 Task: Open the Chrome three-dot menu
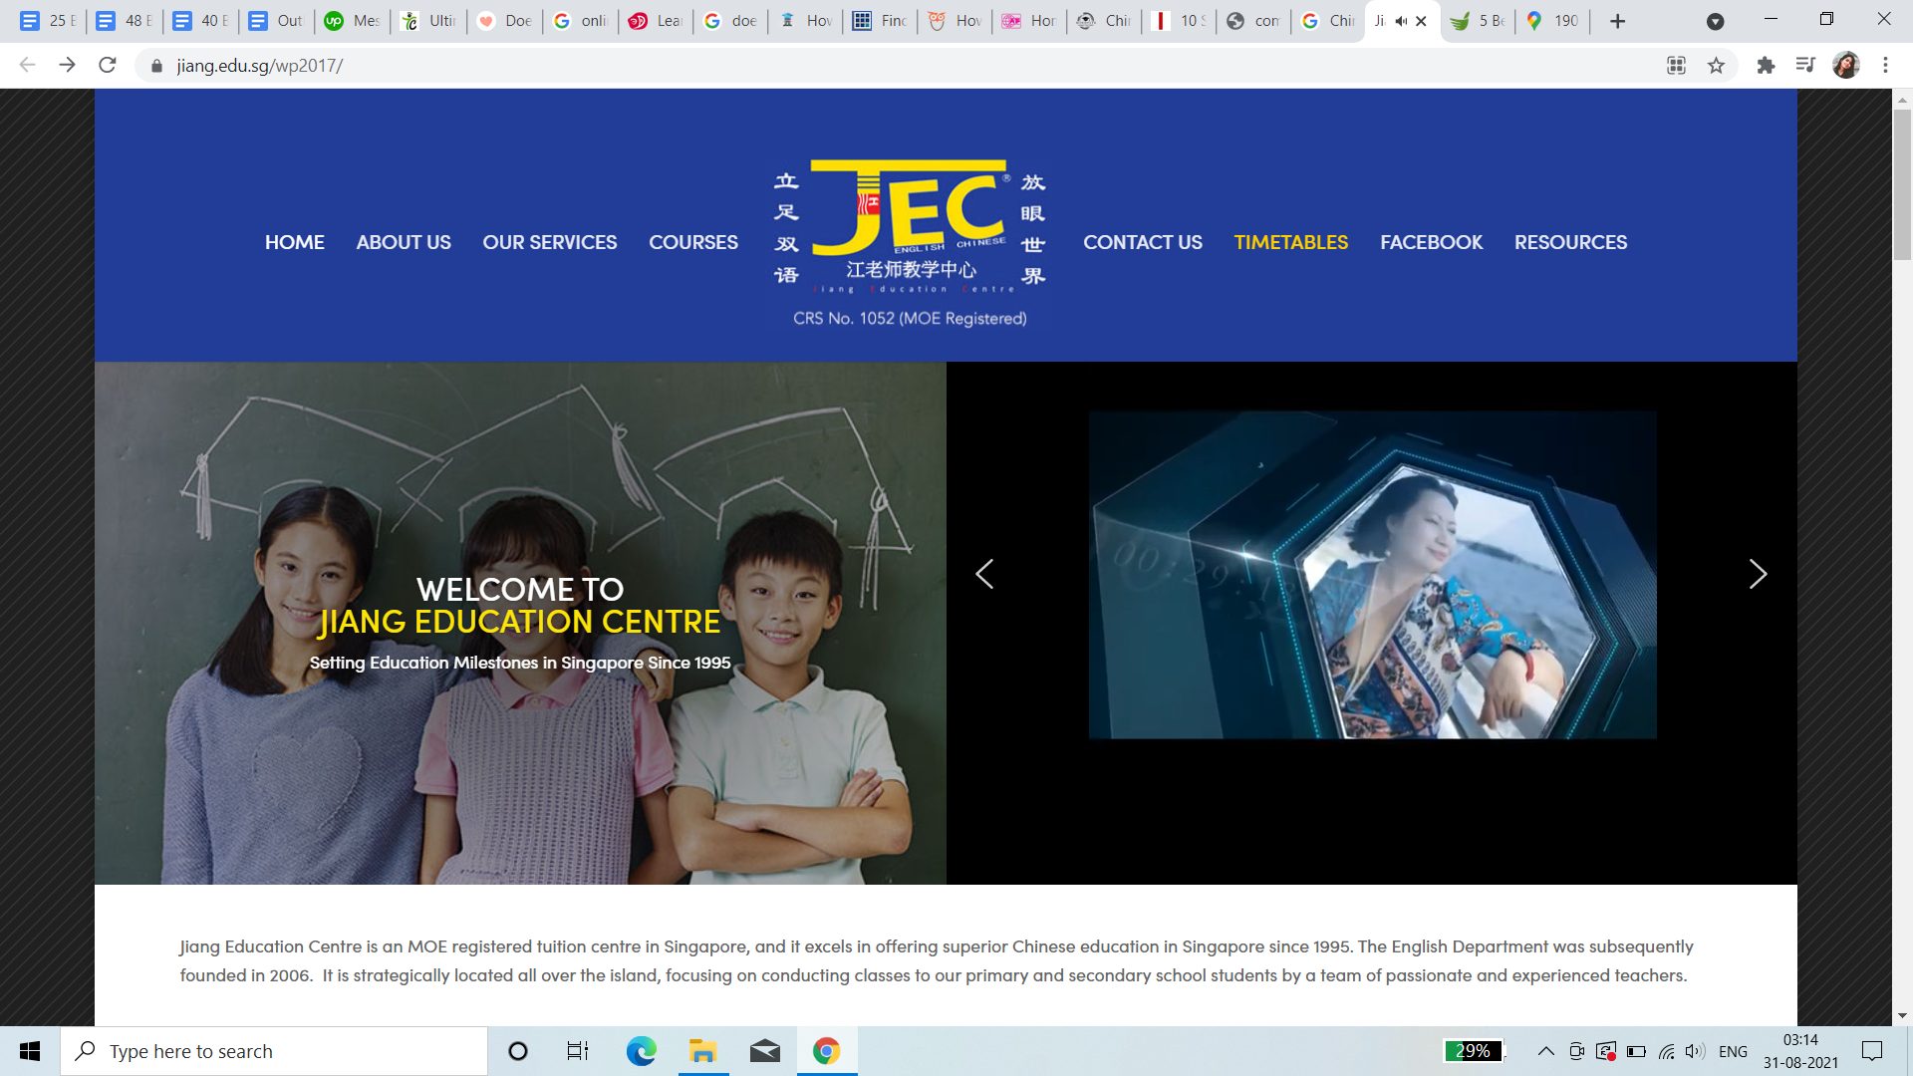click(x=1885, y=66)
